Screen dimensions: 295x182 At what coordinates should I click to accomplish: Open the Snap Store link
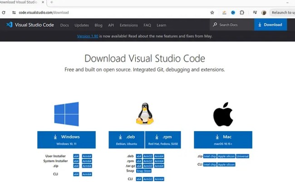[144, 171]
